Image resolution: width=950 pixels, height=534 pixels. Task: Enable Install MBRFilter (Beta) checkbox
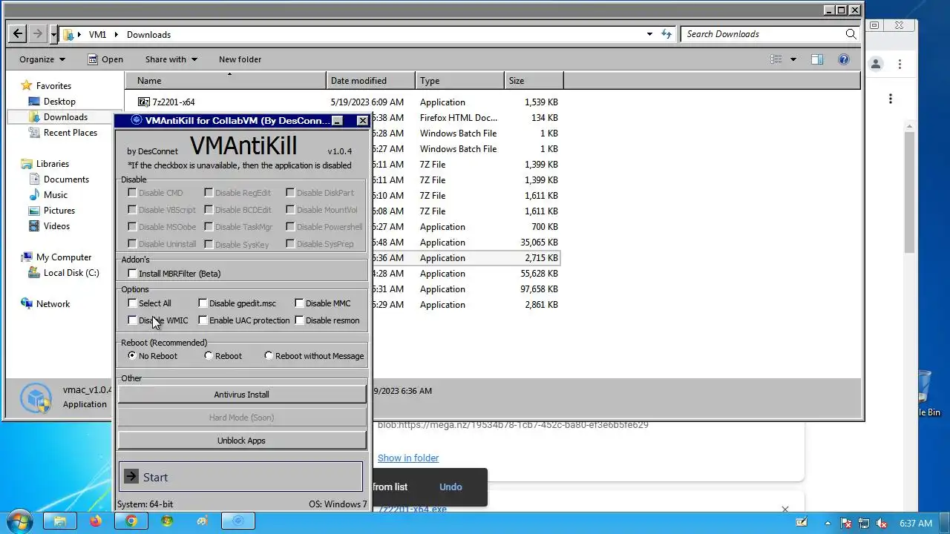coord(132,274)
